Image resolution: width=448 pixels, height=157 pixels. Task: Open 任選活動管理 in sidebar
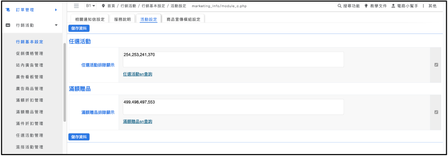[29, 135]
